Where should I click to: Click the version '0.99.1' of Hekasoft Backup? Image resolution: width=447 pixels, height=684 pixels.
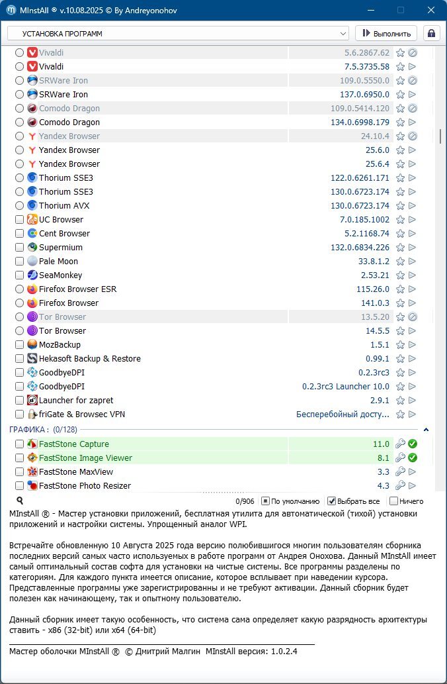coord(378,359)
